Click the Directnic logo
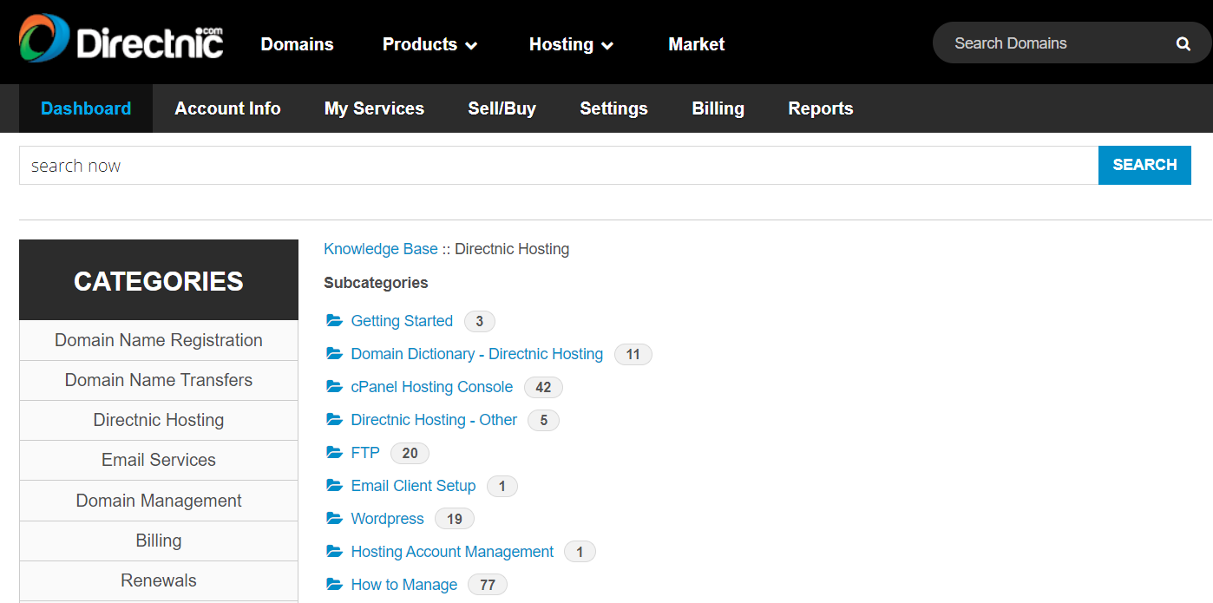Viewport: 1213px width, 603px height. pyautogui.click(x=121, y=39)
